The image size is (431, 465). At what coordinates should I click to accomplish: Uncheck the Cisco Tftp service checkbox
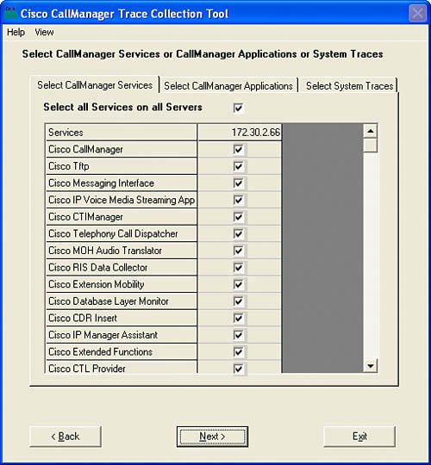[x=239, y=166]
